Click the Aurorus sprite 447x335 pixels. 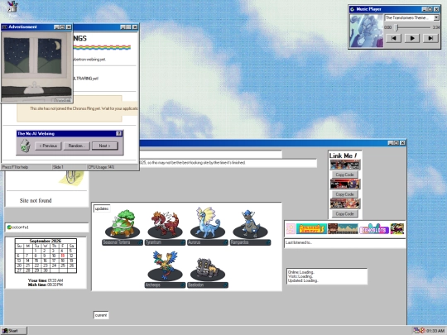coord(208,223)
